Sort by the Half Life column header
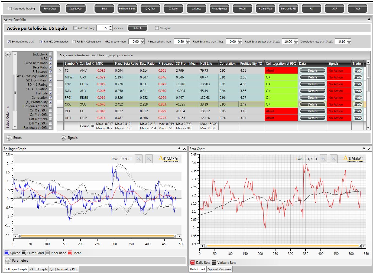This screenshot has width=373, height=273. (x=209, y=64)
